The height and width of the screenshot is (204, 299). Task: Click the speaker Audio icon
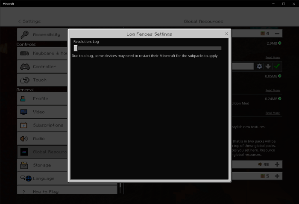24,138
